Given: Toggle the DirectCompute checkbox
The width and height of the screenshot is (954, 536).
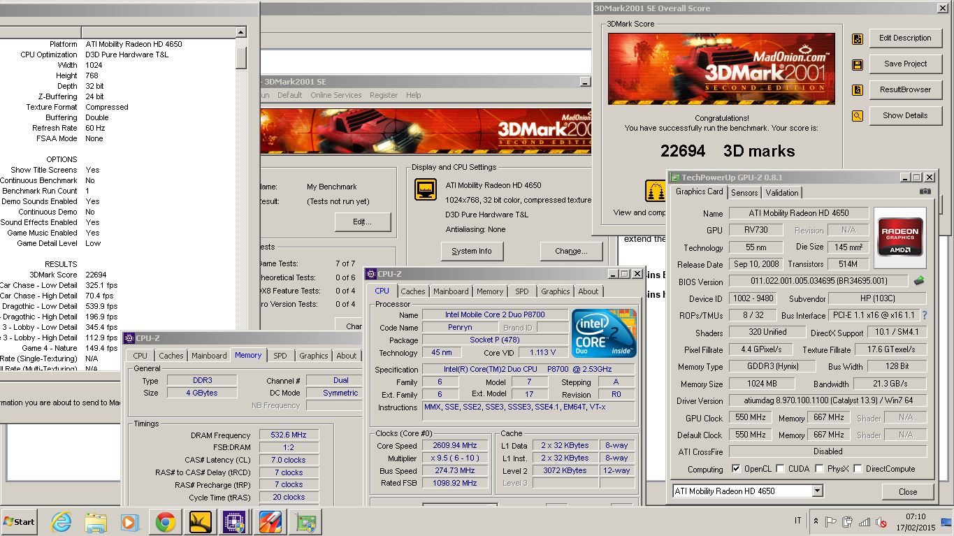Looking at the screenshot, I should 858,469.
